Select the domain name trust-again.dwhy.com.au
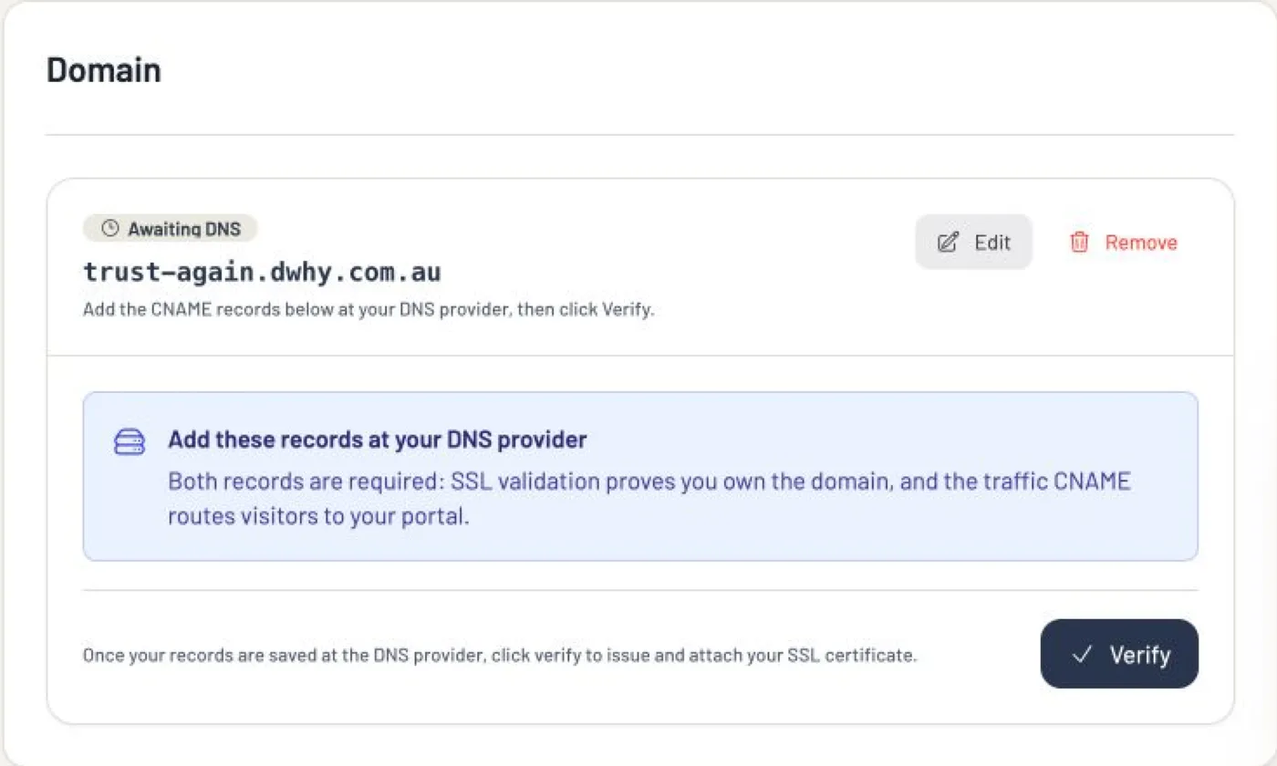The image size is (1277, 766). click(x=263, y=272)
